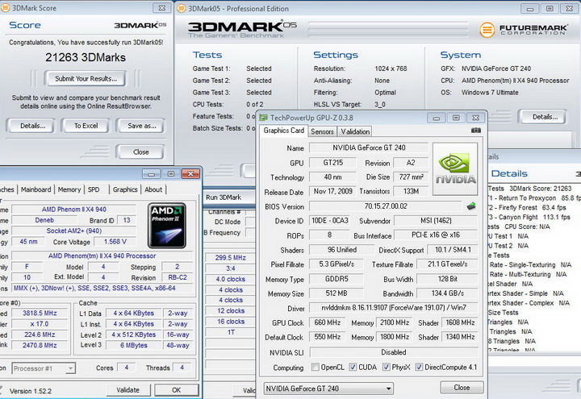This screenshot has width=581, height=399.
Task: Open the Mainboard tab in CPU-Z
Action: coord(36,189)
